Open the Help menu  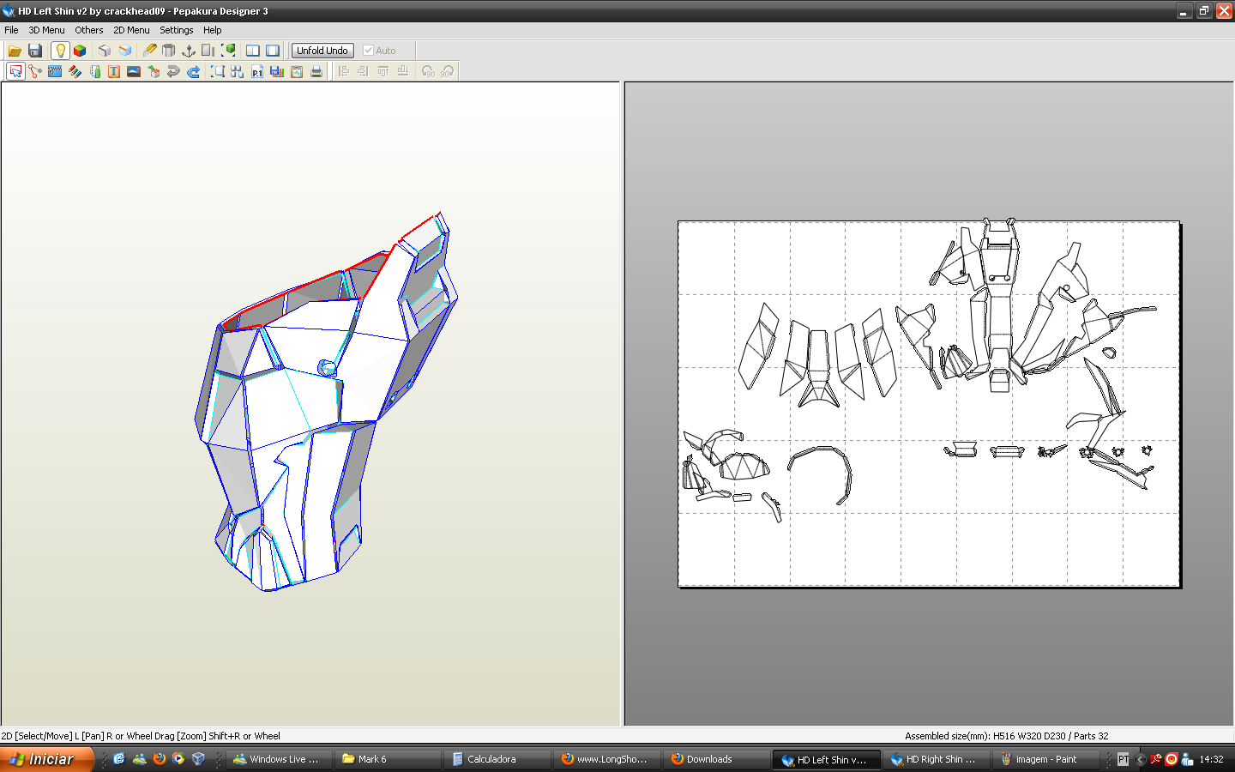[212, 30]
